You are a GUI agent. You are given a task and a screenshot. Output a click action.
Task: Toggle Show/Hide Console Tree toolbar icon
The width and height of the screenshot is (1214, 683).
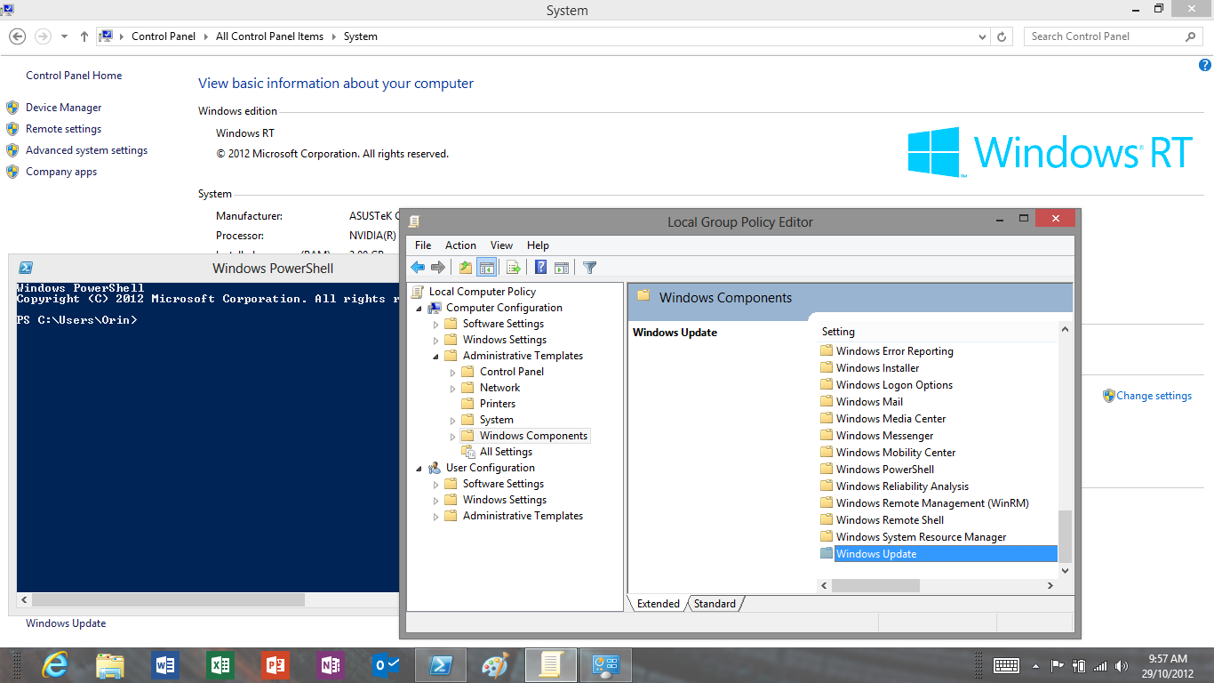[486, 267]
